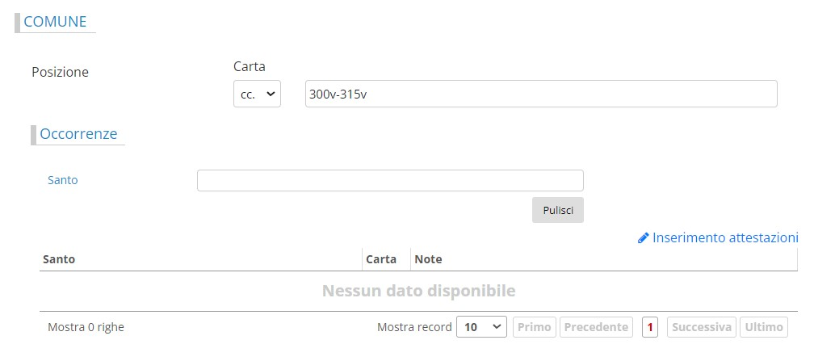Jump to the Ultimo page
This screenshot has height=361, width=814.
click(x=764, y=327)
